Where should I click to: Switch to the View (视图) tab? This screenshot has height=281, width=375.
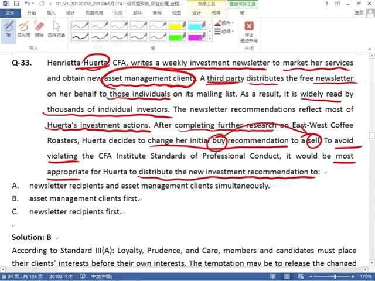point(176,13)
